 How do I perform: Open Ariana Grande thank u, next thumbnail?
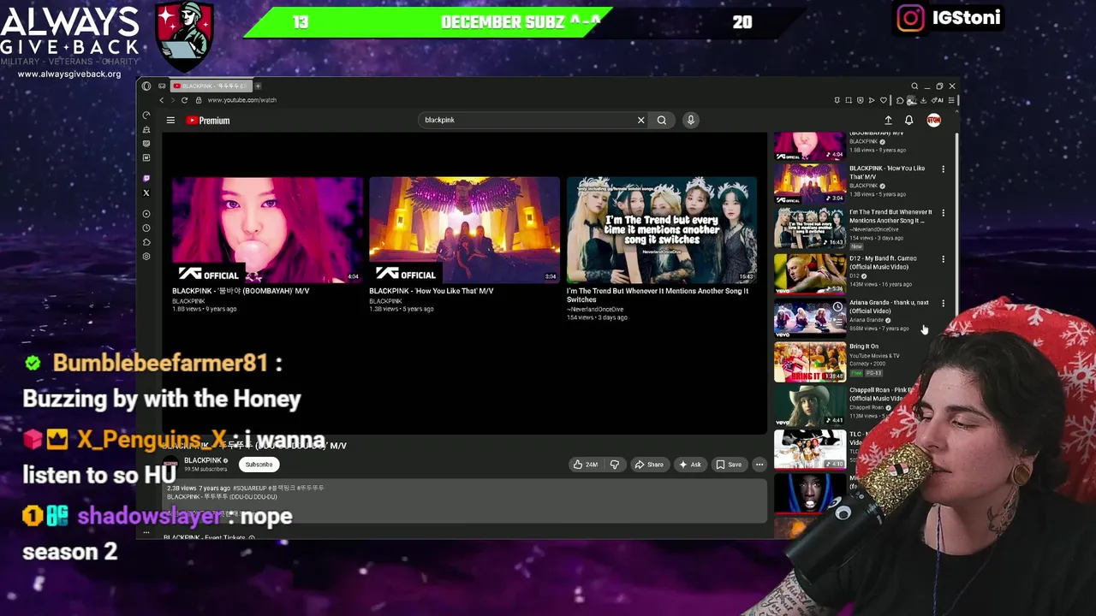coord(809,317)
